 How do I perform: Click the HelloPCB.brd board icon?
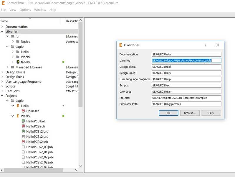pyautogui.click(x=23, y=121)
